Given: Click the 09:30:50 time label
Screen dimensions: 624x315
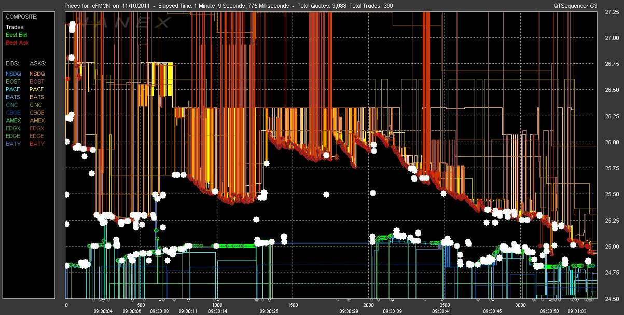Looking at the screenshot, I should coord(549,311).
